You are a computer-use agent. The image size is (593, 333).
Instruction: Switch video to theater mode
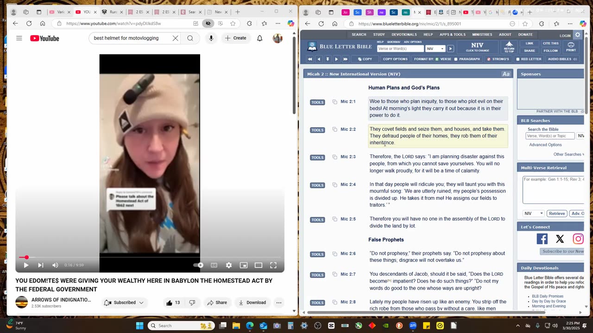point(259,265)
